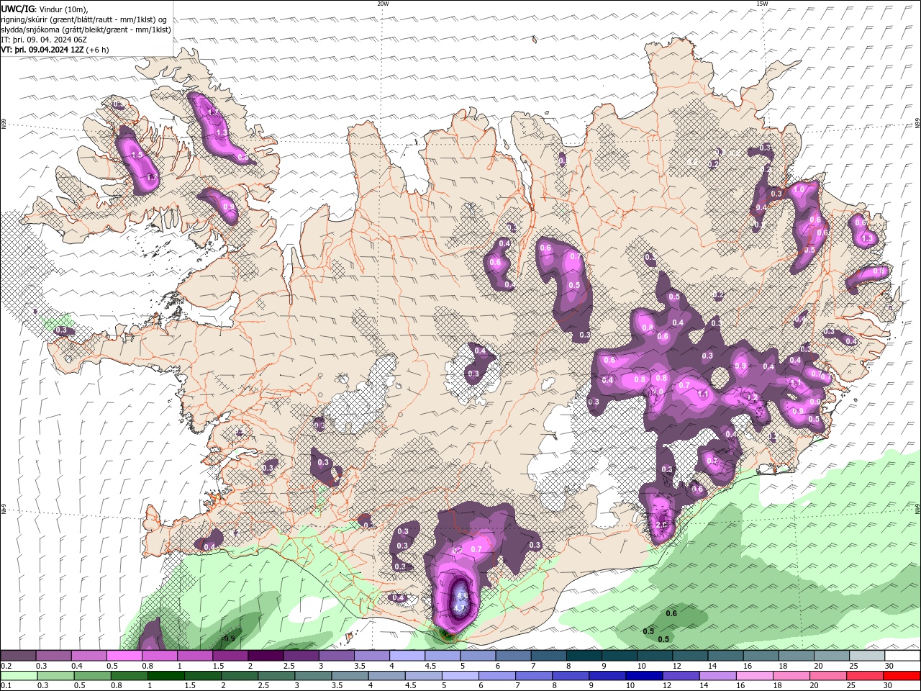Pick the darkest green rain swatch from 1 to 1.5
Screen dimensions: 921x691
coord(166,676)
